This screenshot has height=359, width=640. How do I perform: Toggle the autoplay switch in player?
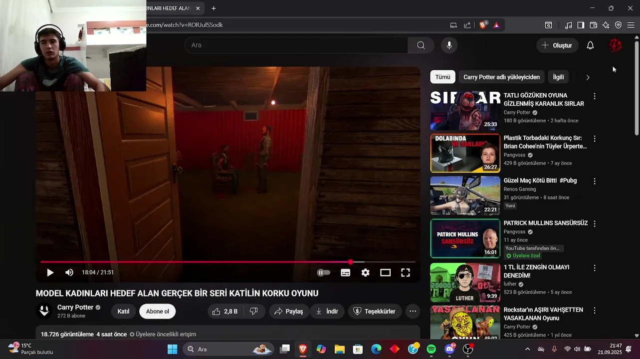pyautogui.click(x=323, y=272)
